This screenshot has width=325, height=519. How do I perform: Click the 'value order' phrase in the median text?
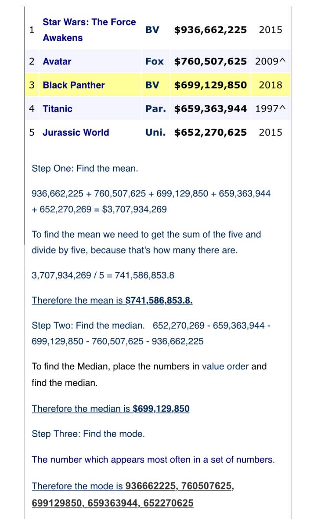tap(225, 366)
